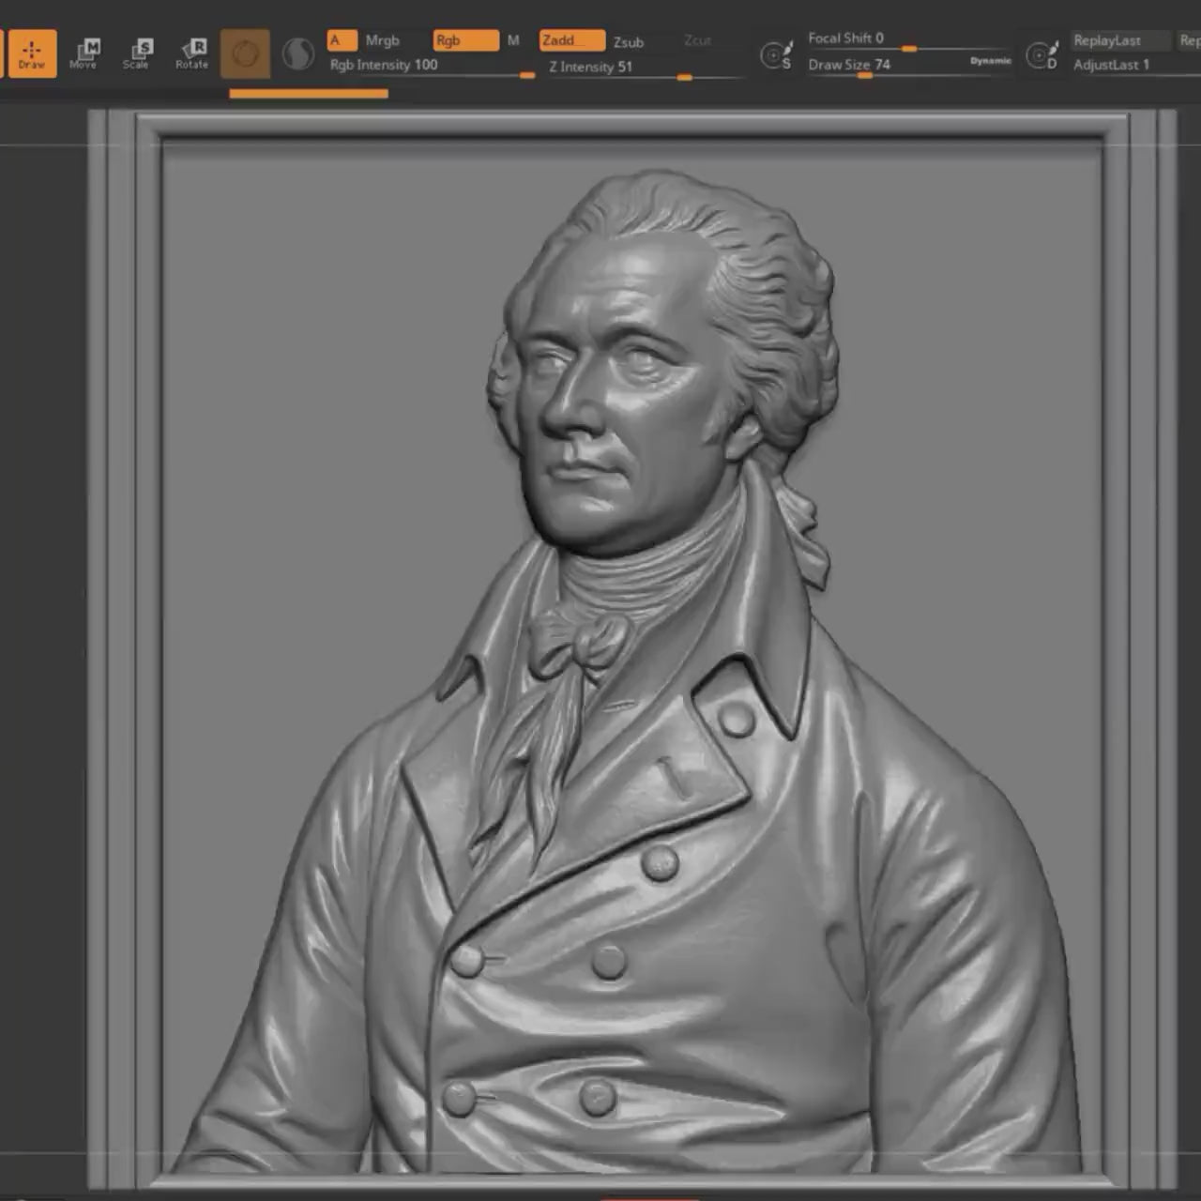
Task: Click the gray sphere material icon
Action: coord(298,53)
